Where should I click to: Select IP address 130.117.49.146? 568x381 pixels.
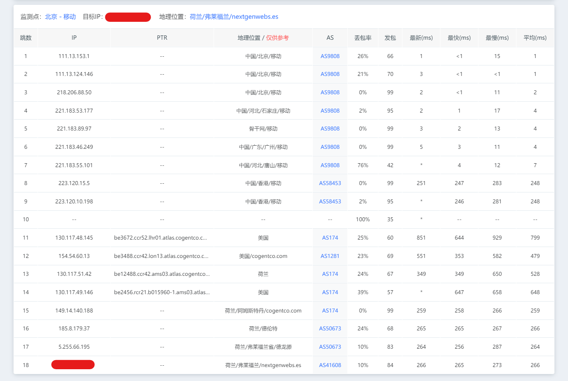pyautogui.click(x=74, y=292)
